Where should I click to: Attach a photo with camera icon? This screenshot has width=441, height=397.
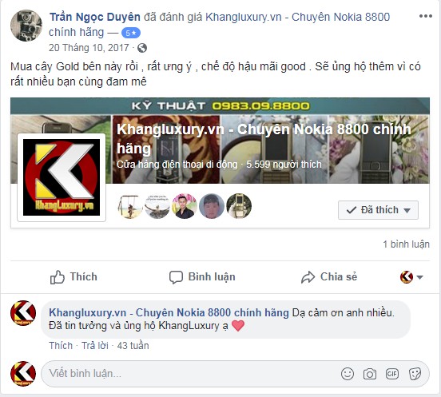tap(370, 374)
